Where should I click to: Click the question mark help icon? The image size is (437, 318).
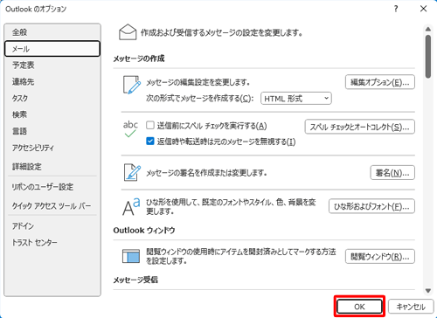pyautogui.click(x=396, y=9)
